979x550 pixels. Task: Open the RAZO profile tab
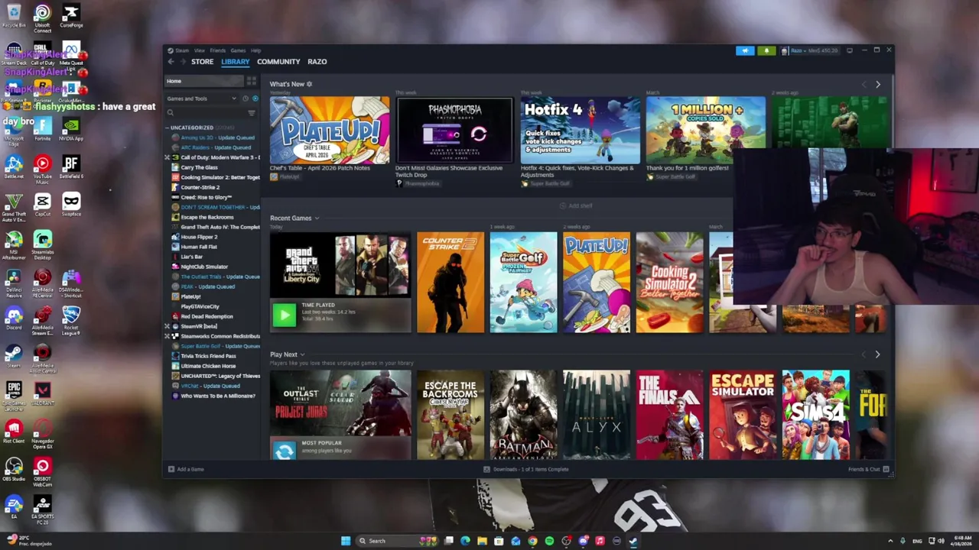317,62
